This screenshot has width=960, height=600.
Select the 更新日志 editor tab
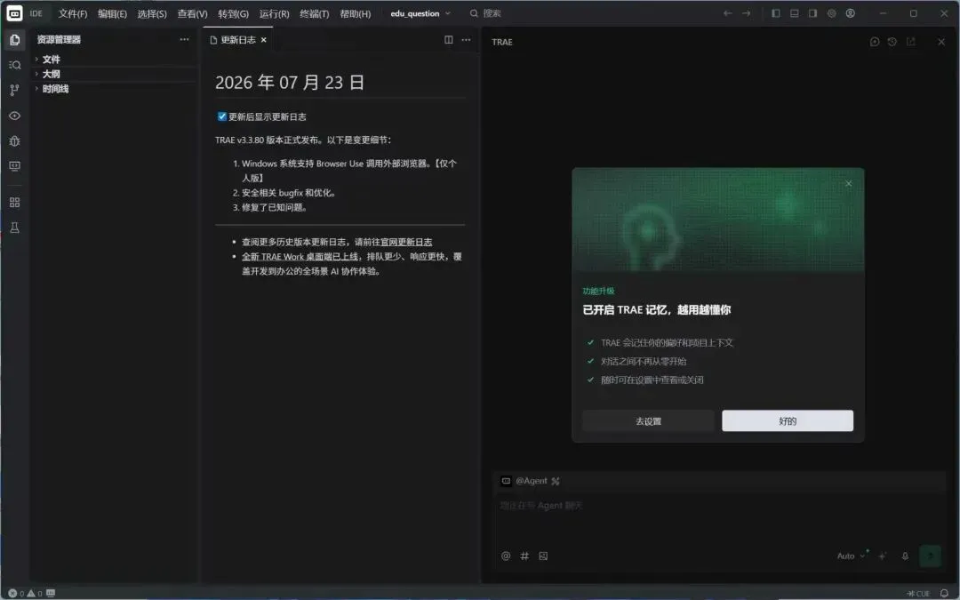pyautogui.click(x=238, y=40)
